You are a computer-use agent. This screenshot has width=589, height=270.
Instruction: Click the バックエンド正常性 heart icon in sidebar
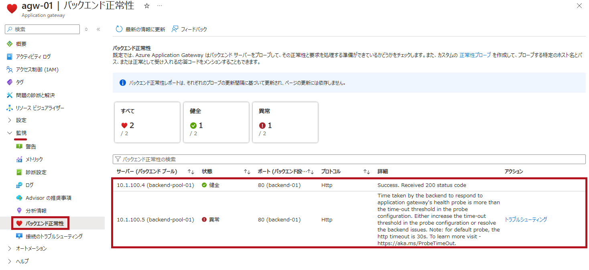coord(19,223)
